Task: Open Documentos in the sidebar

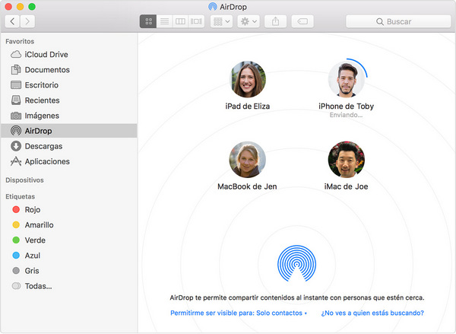Action: click(x=46, y=69)
